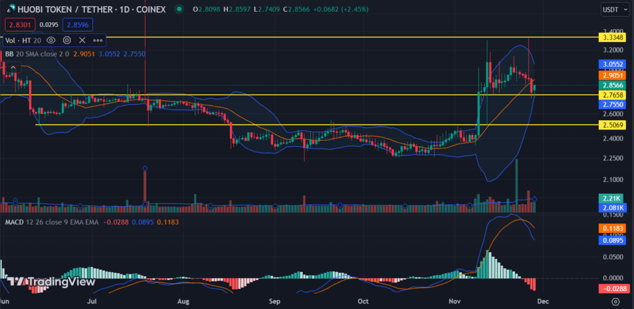The height and width of the screenshot is (309, 634).
Task: Click the blue 2.081K volume MA label
Action: coord(612,208)
